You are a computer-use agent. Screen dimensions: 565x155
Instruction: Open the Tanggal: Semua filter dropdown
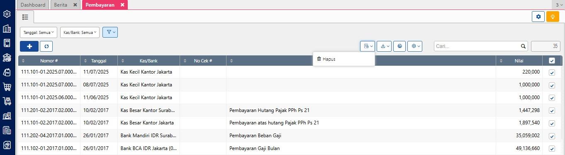click(x=39, y=32)
